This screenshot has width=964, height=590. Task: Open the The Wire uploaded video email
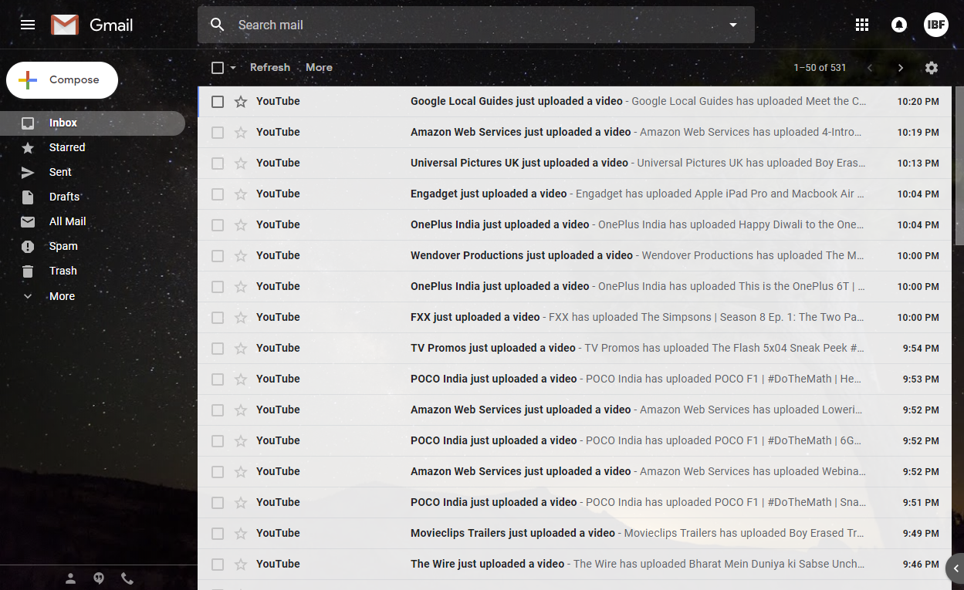pos(574,564)
